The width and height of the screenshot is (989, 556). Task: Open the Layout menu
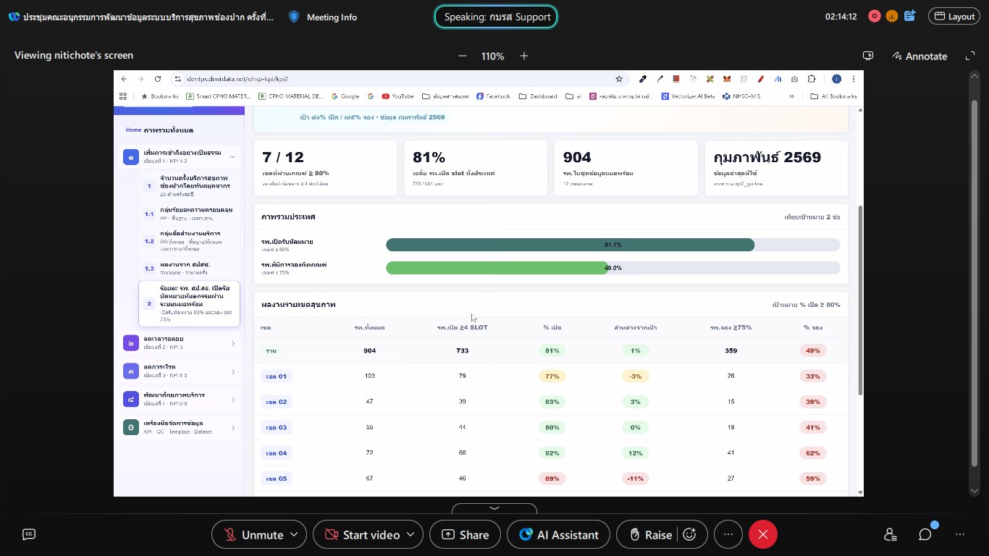pos(954,17)
